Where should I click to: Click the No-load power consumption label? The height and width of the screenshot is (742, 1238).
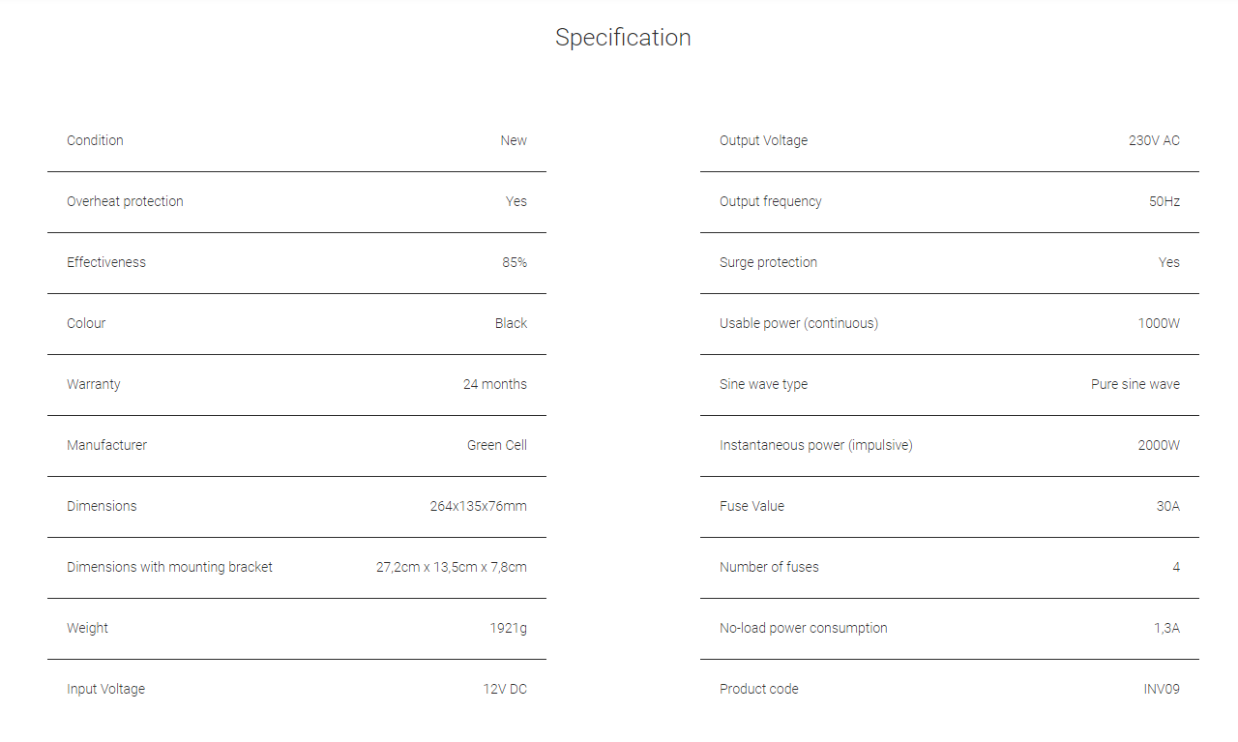click(804, 628)
